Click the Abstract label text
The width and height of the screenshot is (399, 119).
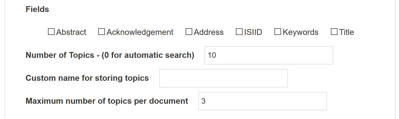coord(71,32)
